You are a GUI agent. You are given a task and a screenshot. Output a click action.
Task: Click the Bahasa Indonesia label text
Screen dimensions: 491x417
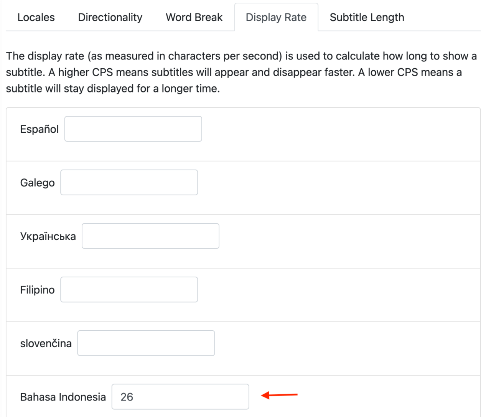[63, 397]
